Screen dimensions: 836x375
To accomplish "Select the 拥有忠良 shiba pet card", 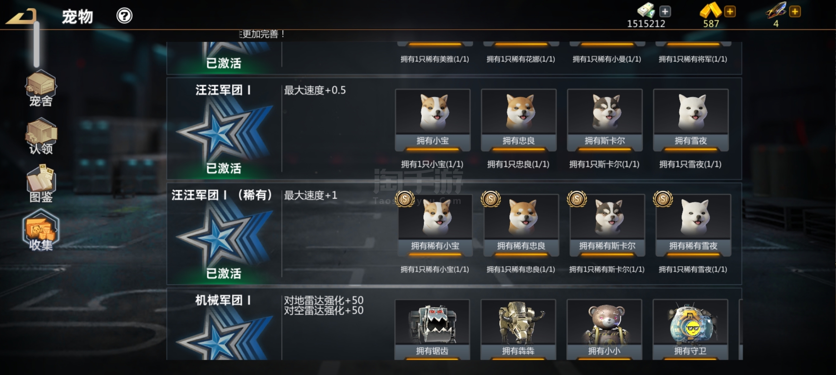I will point(519,120).
